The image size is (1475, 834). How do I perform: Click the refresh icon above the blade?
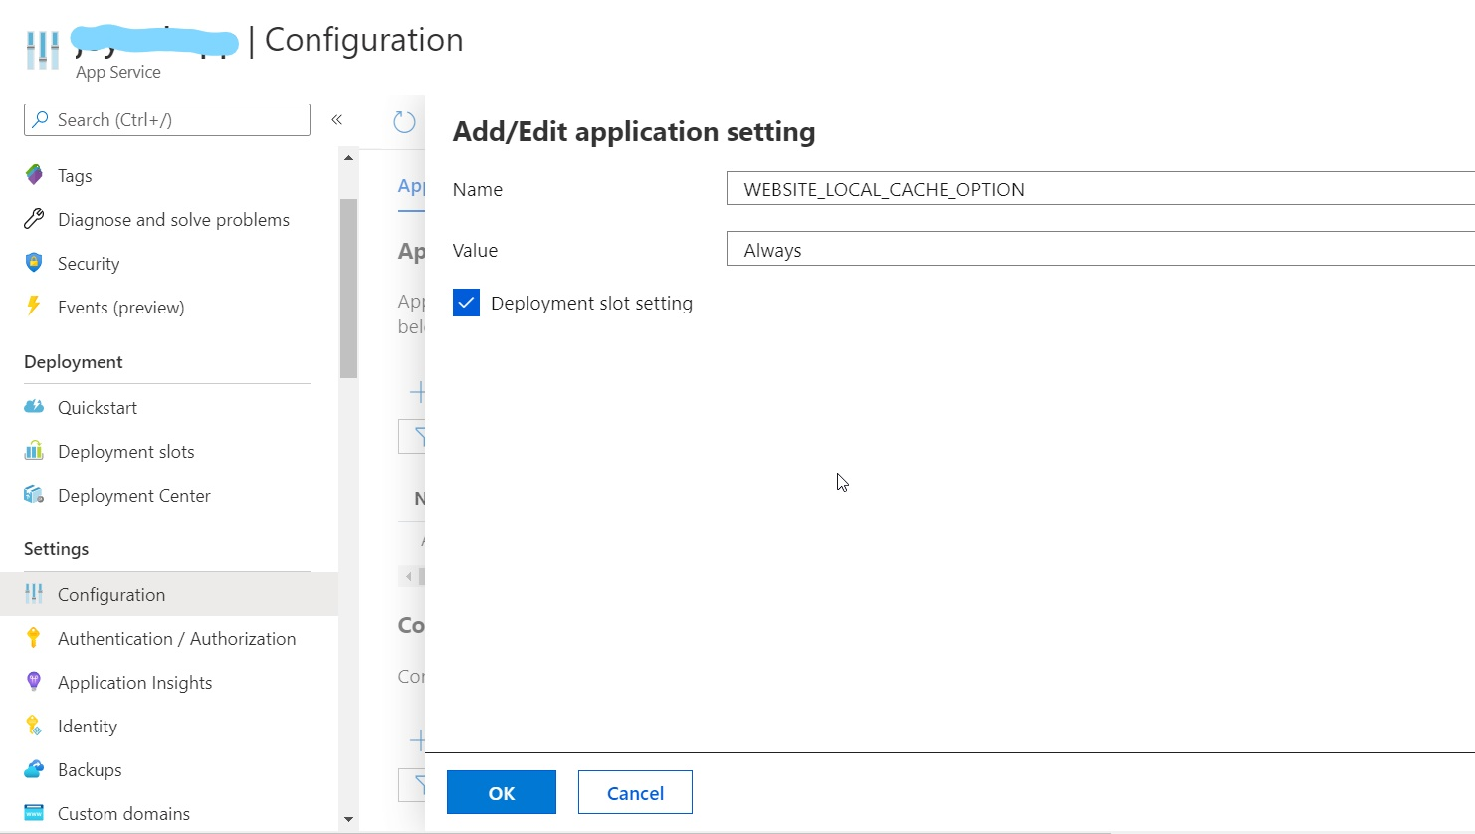tap(403, 120)
